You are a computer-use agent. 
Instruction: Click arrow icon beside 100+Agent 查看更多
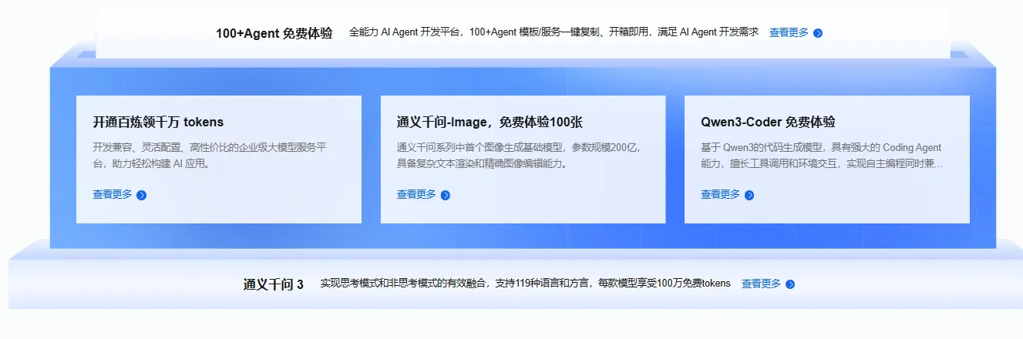(x=818, y=33)
